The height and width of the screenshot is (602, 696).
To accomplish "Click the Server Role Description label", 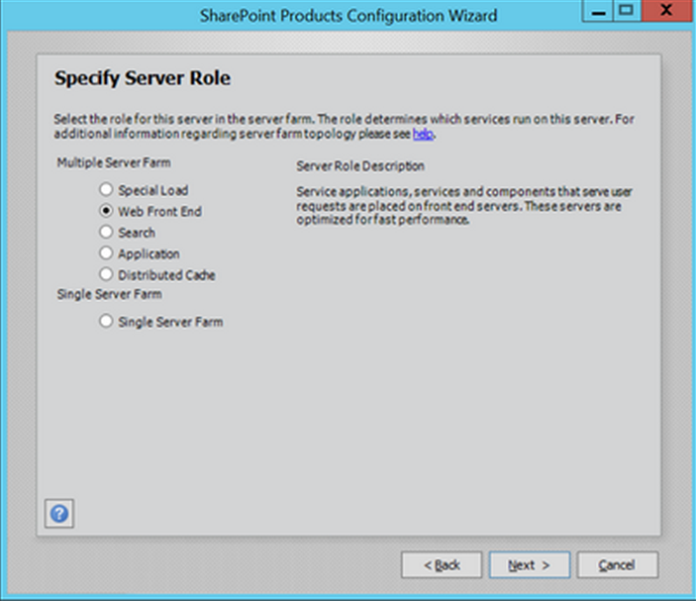I will 360,166.
